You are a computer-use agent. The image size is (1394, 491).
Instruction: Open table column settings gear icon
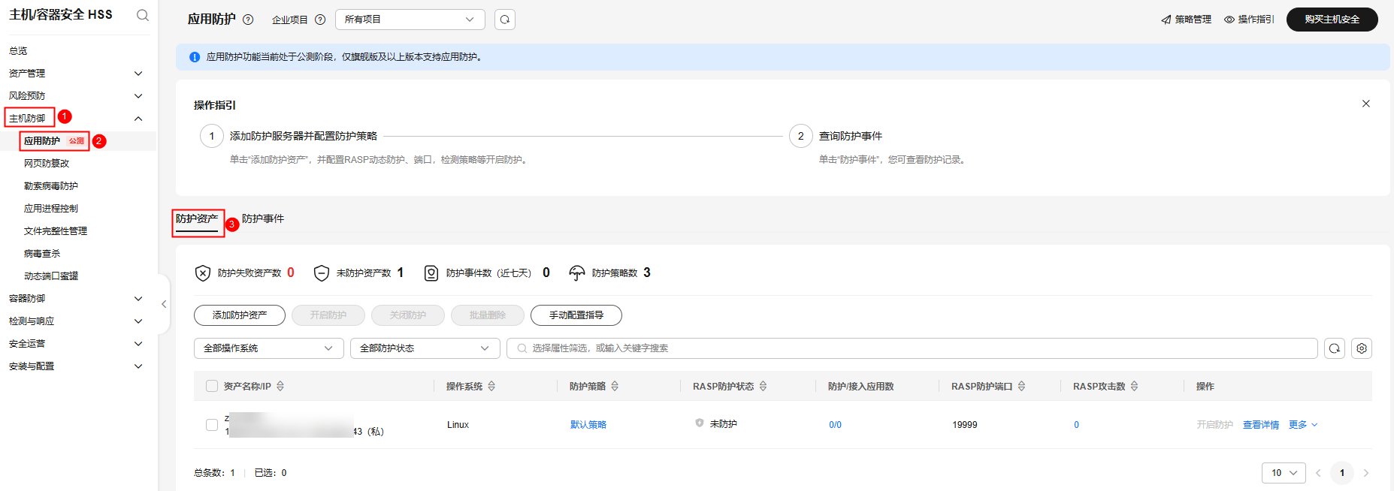point(1362,348)
